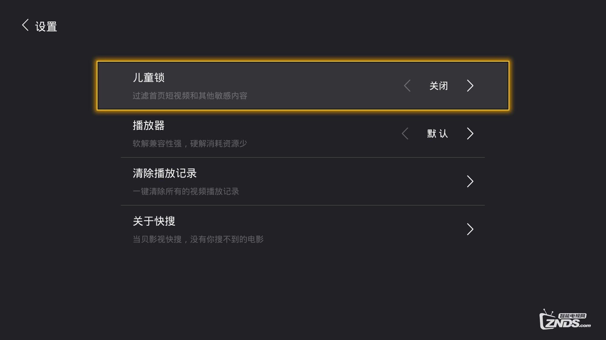Click the back arrow beside 设置
The image size is (606, 340).
25,25
